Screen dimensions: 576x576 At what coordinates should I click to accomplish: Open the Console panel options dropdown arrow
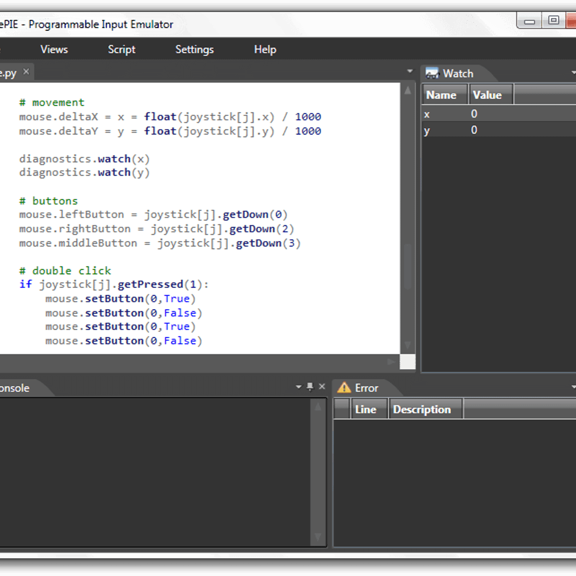coord(299,387)
